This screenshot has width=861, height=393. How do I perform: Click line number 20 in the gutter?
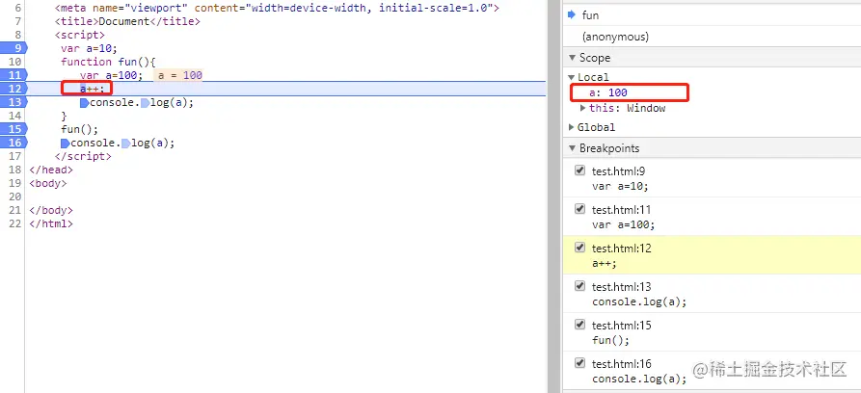click(15, 196)
